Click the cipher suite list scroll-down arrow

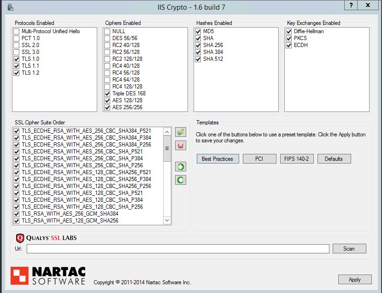click(167, 220)
